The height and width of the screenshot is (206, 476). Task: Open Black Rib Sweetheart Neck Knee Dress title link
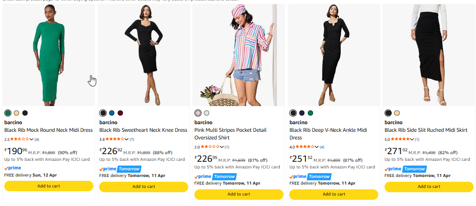coord(143,130)
